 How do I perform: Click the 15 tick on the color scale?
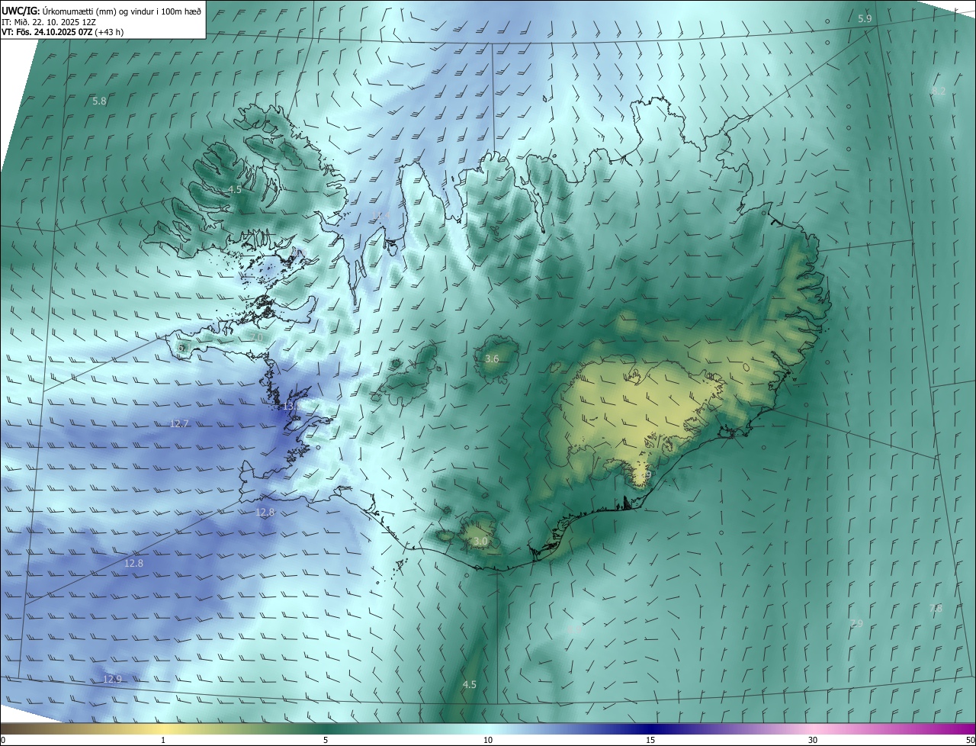coord(650,740)
